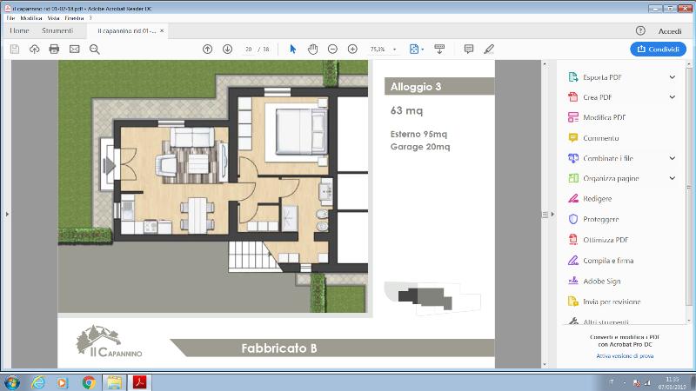Expand the Esporta PDF section

(x=673, y=77)
